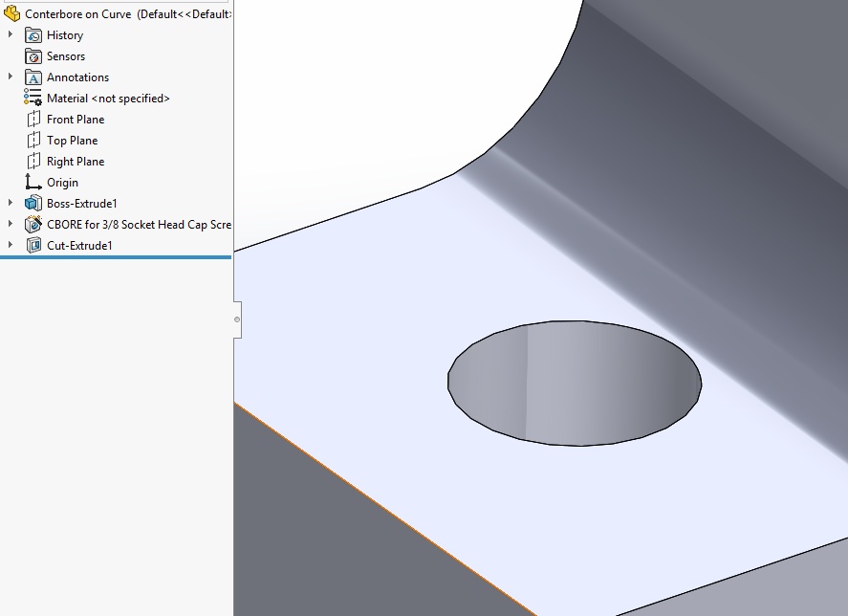This screenshot has width=848, height=616.
Task: Select the 'History' label in tree
Action: pos(65,35)
